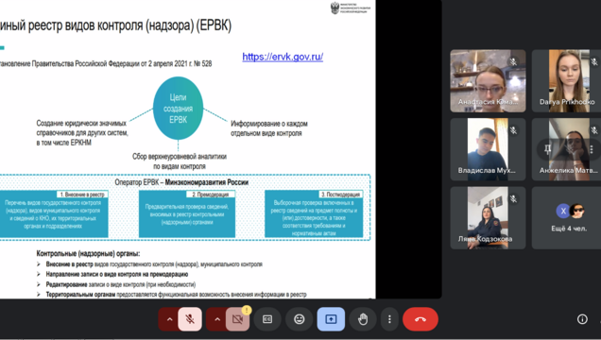Select Анастасия Юма video thumbnail
Viewport: 601px width, 340px height.
[488, 81]
